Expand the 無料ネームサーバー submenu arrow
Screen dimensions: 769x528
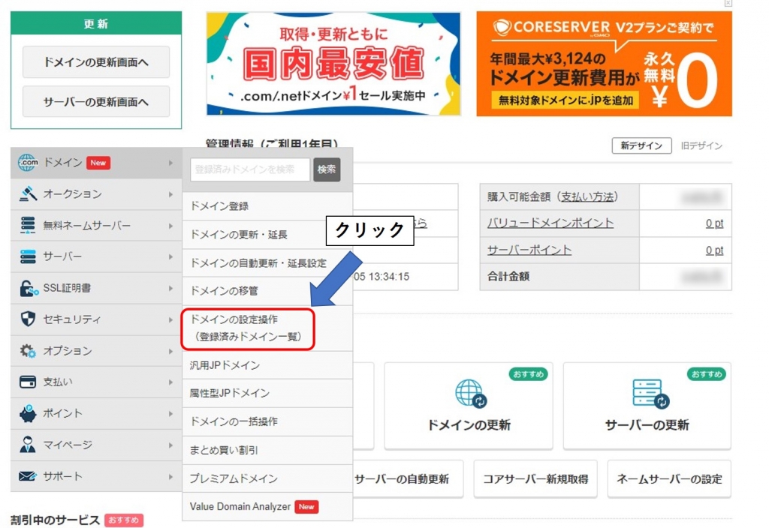coord(170,226)
